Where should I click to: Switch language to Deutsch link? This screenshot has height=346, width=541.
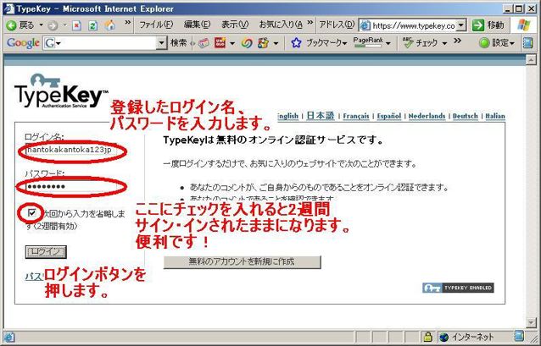(x=465, y=116)
